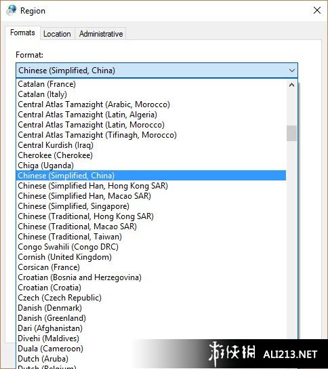
Task: Click the list scrollbar thumb
Action: 291,133
